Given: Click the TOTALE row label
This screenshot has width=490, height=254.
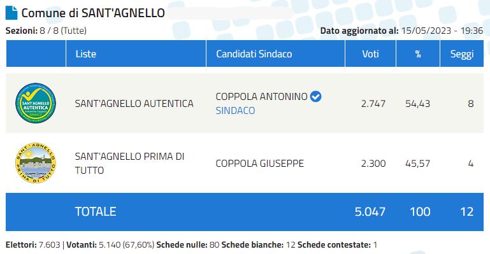Looking at the screenshot, I should [x=96, y=211].
